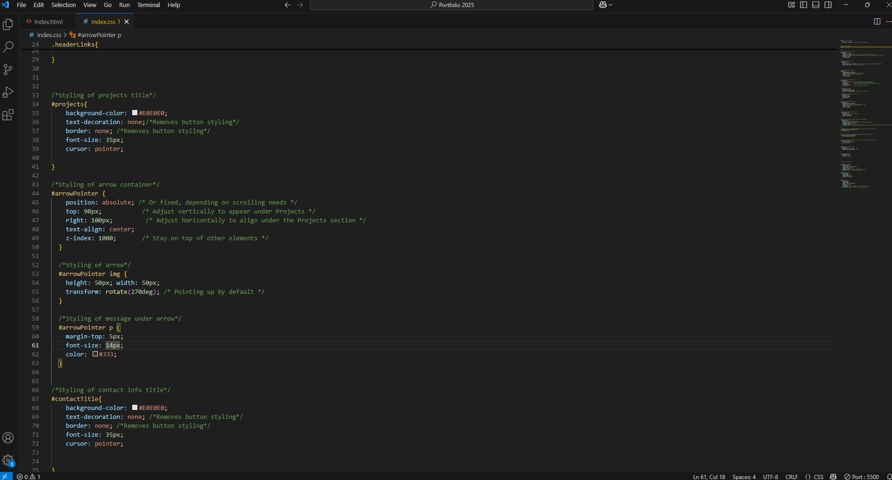Click line number 44 in the gutter
The height and width of the screenshot is (480, 892).
click(x=35, y=193)
